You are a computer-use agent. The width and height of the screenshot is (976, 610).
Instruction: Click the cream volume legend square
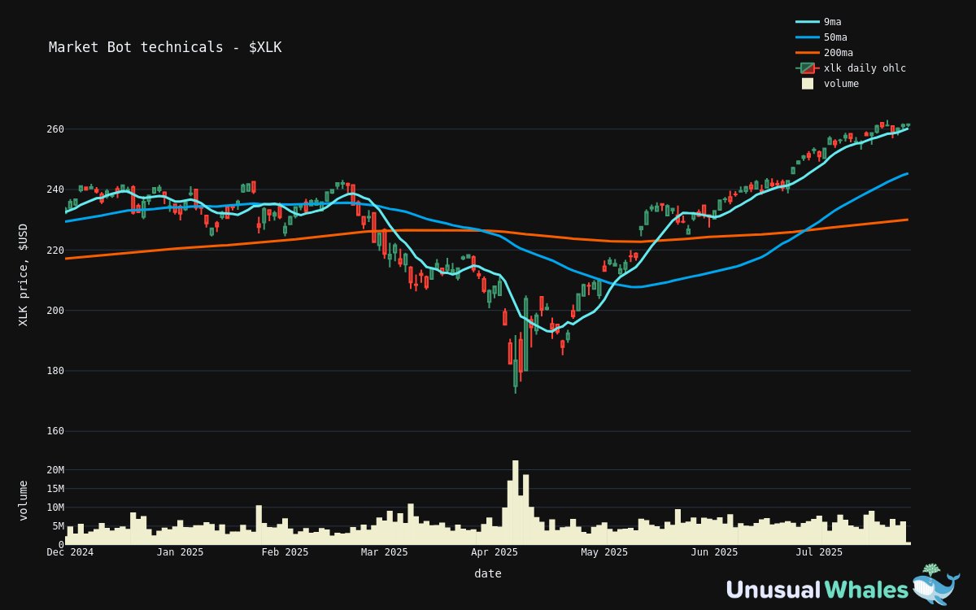coord(808,84)
